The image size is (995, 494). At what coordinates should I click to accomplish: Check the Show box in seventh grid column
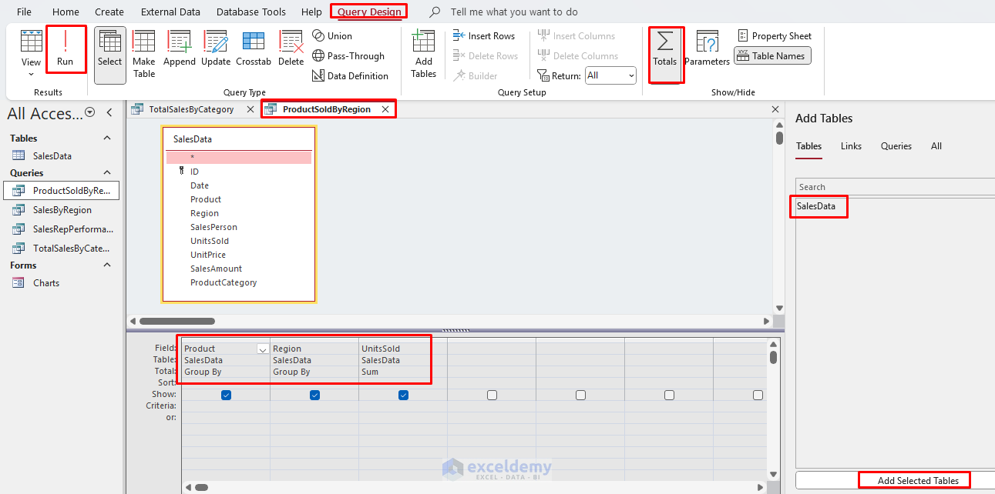tap(758, 395)
